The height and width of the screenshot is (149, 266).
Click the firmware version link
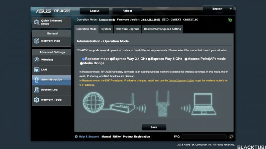coord(151,20)
